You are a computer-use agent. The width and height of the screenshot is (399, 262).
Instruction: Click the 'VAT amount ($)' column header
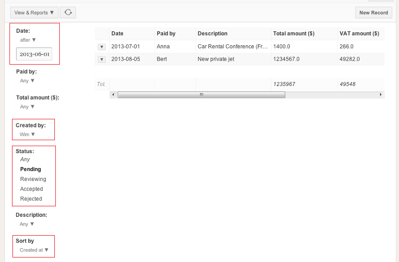(x=361, y=34)
